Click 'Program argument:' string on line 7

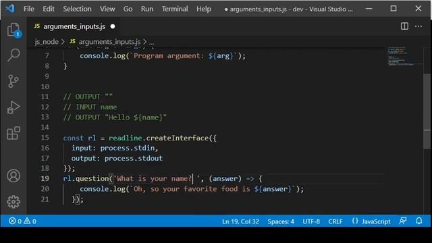(169, 56)
